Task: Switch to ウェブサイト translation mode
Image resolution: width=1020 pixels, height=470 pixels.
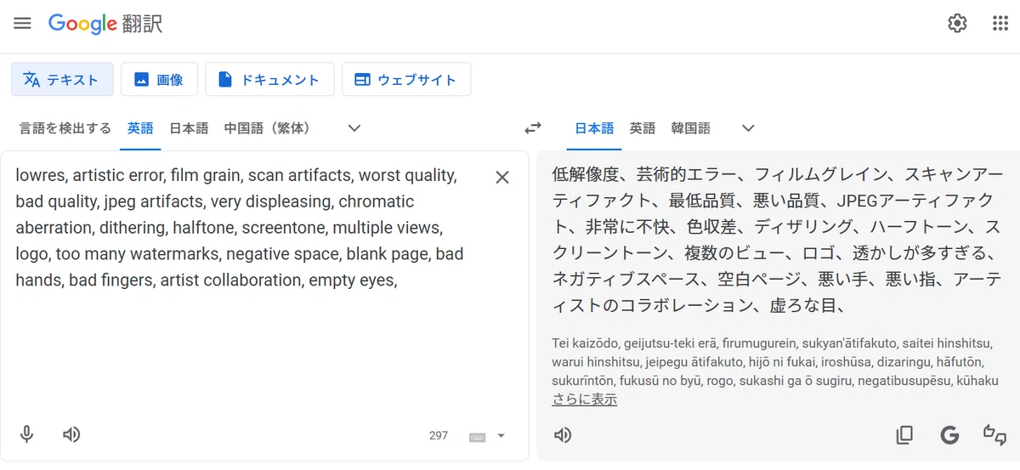Action: point(406,80)
